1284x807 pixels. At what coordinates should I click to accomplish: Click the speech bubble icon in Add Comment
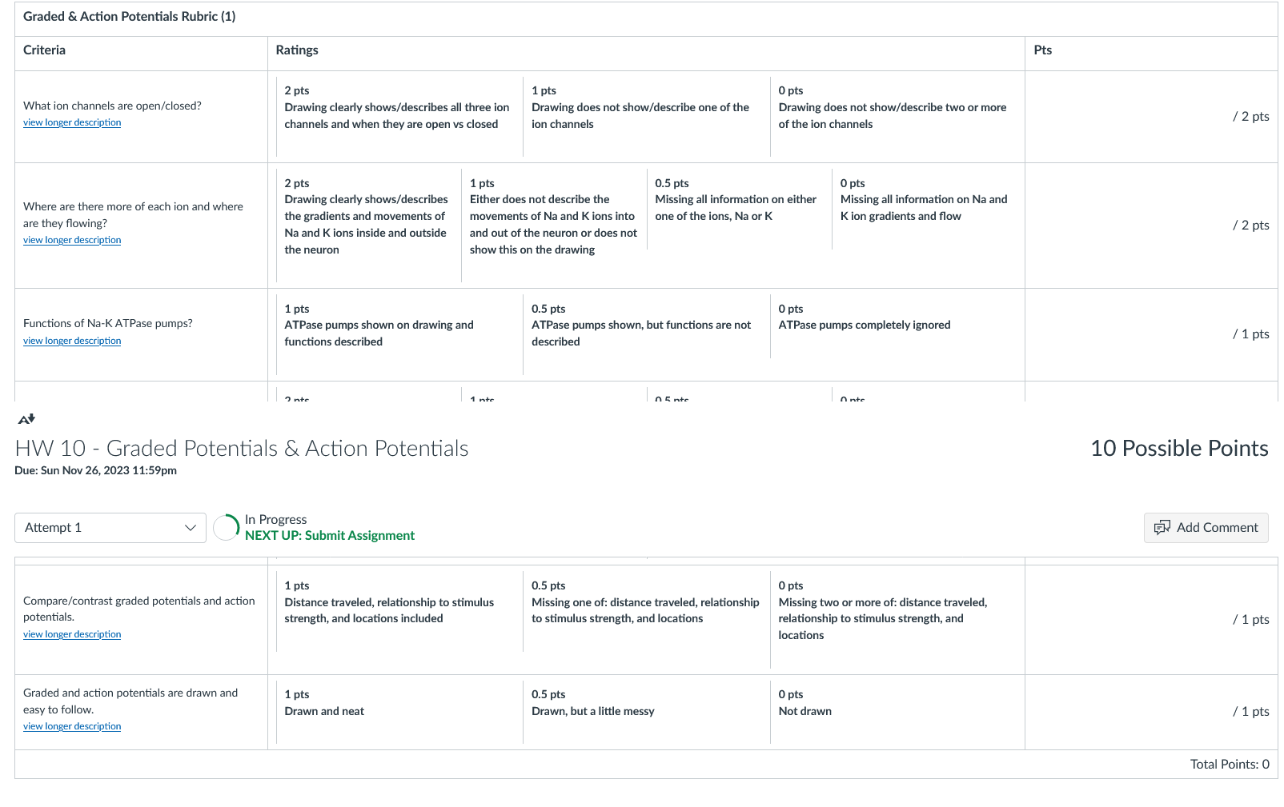[x=1162, y=528]
